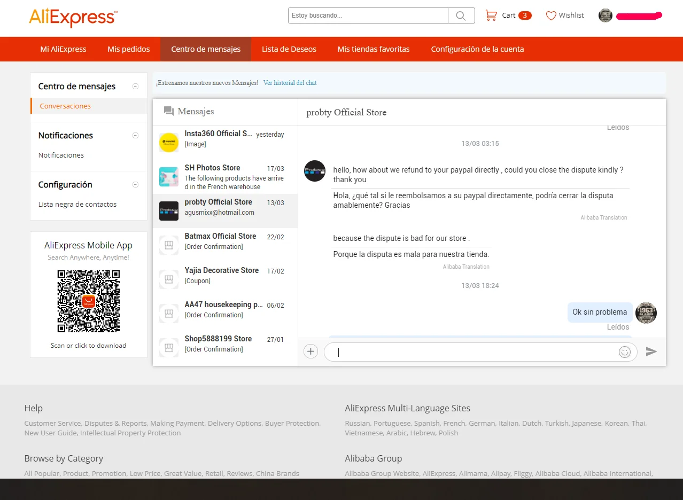The height and width of the screenshot is (500, 683).
Task: Open the shopping cart icon
Action: coord(491,15)
